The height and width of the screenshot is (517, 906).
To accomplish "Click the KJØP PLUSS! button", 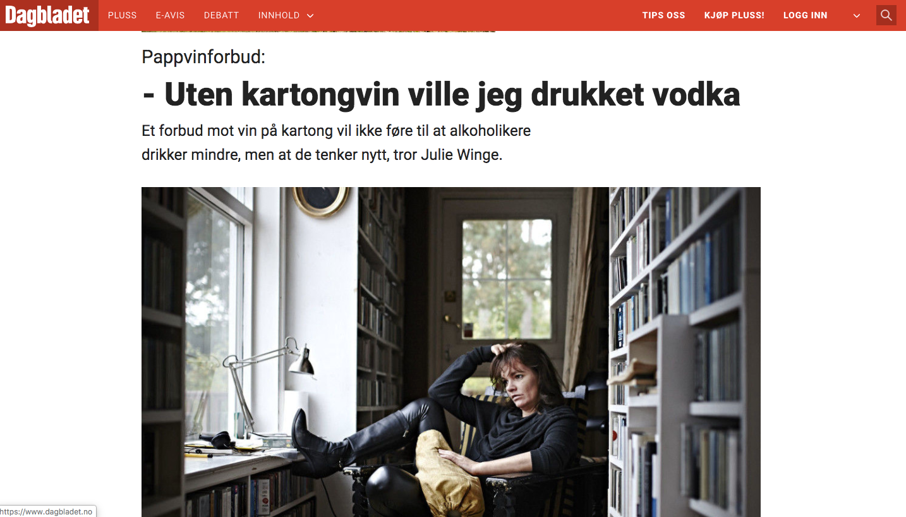I will pyautogui.click(x=734, y=15).
